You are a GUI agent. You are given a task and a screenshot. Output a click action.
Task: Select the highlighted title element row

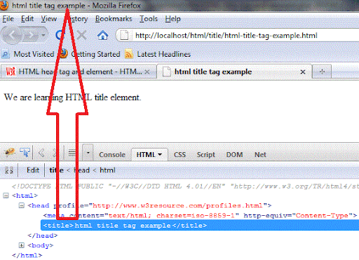click(200, 226)
